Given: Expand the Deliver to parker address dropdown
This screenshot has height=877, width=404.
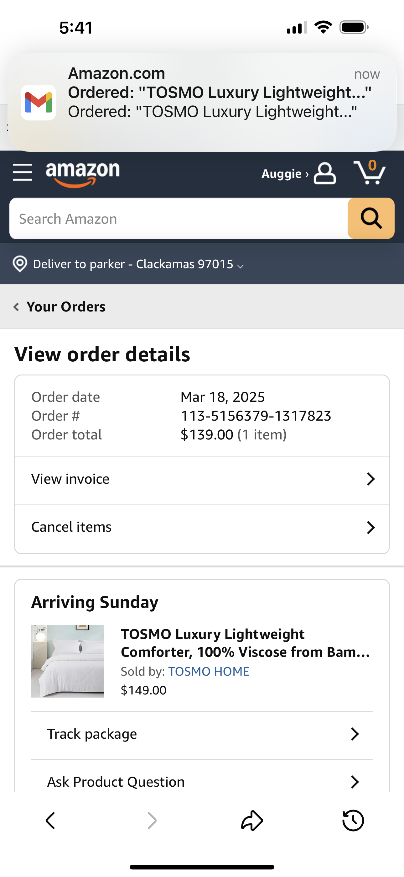Looking at the screenshot, I should coord(240,266).
